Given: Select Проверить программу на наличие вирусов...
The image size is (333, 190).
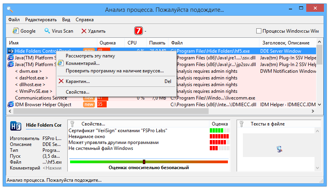Looking at the screenshot, I should (x=115, y=71).
